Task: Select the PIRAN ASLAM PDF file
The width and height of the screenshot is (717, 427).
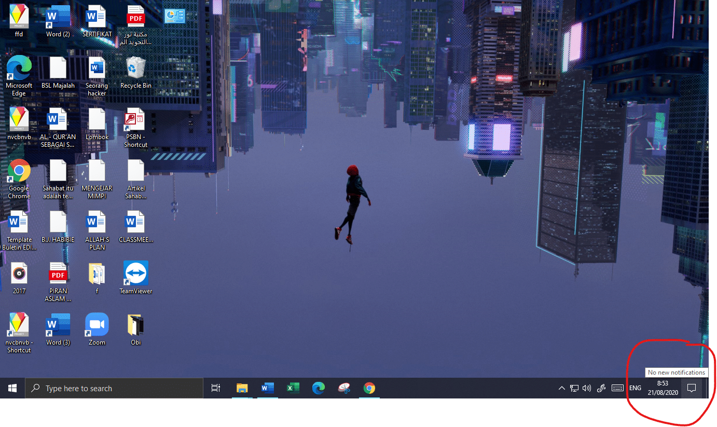Action: coord(58,282)
